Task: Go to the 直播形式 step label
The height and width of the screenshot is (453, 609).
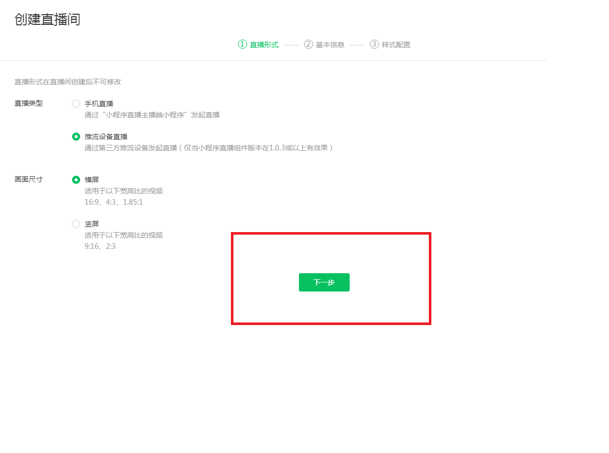Action: (264, 45)
